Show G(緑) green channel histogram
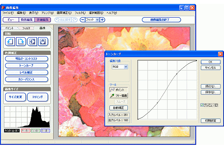Image resolution: width=224 pixels, height=146 pixels. tap(35, 131)
